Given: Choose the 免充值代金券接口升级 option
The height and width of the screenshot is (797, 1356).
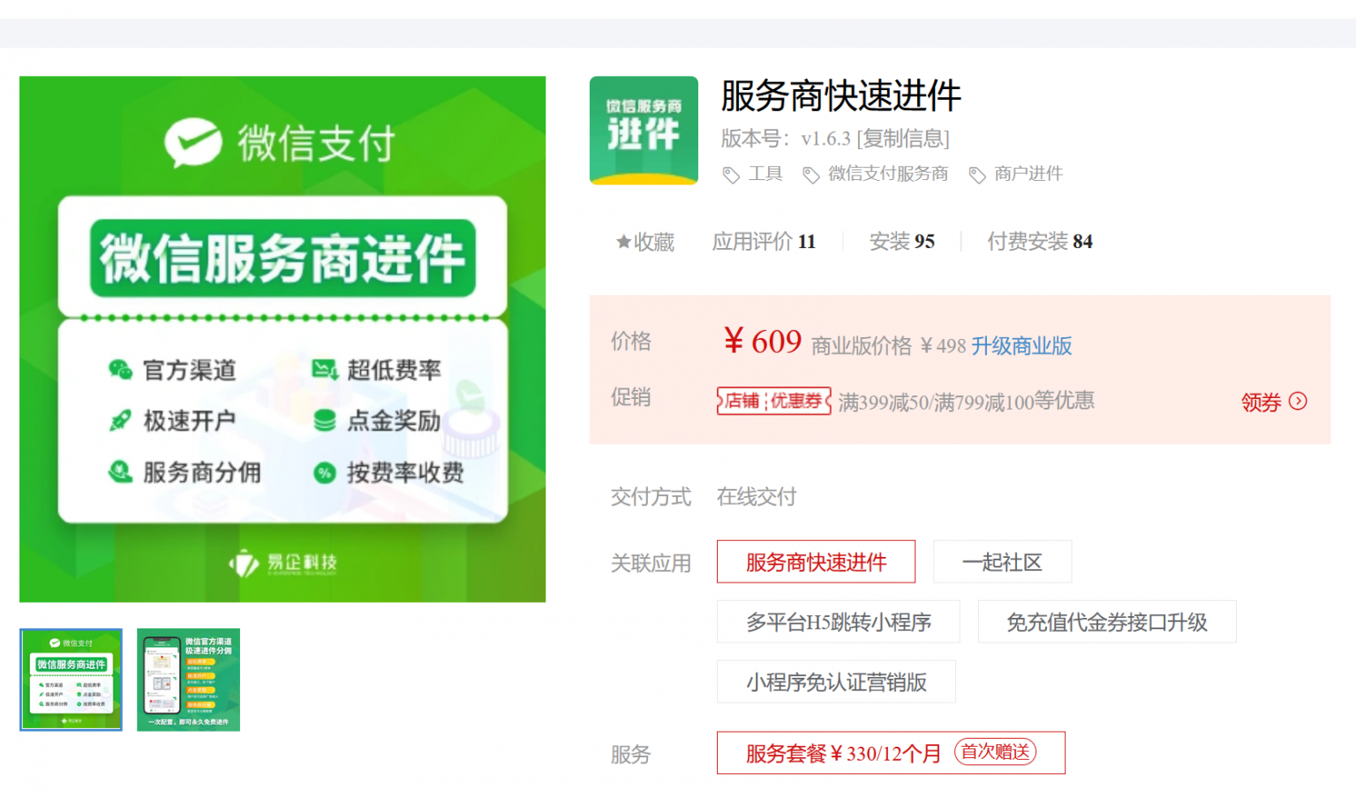Looking at the screenshot, I should [x=1106, y=622].
